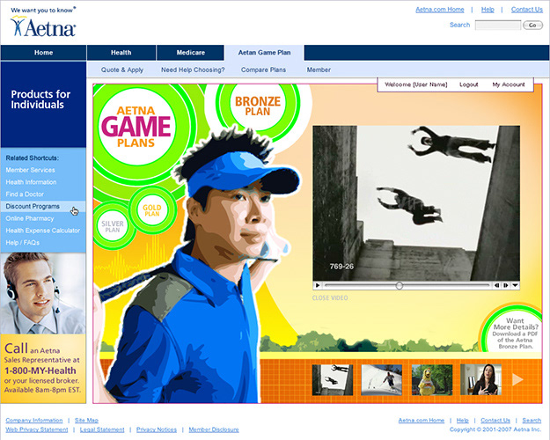Viewport: 550px width, 440px height.
Task: Open Quote & Apply submenu item
Action: click(x=122, y=70)
